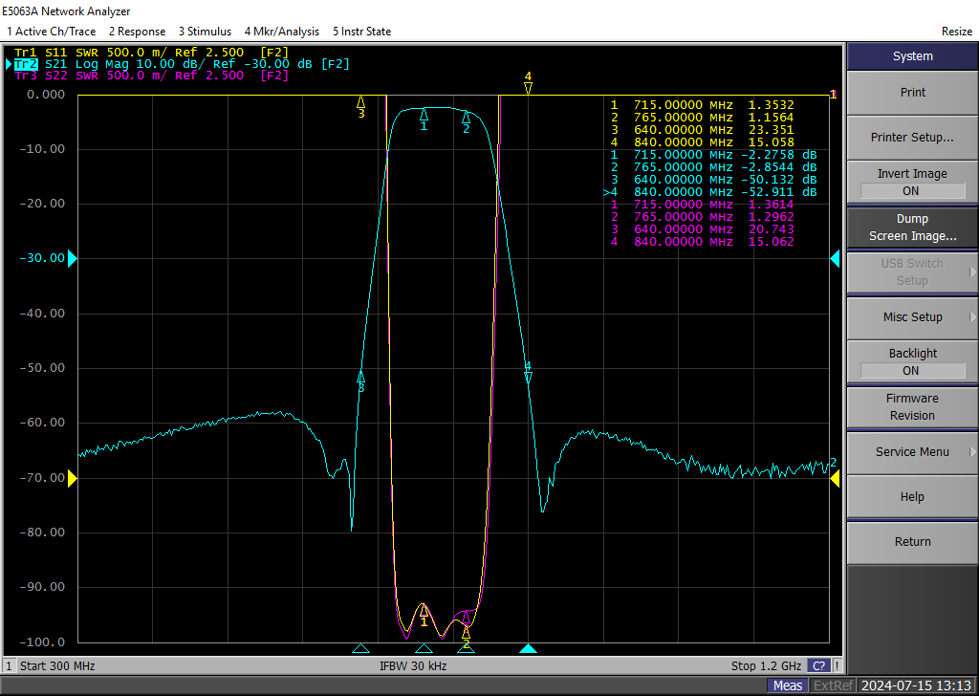Toggle the Backlight ON softkey
This screenshot has width=979, height=696.
[912, 361]
